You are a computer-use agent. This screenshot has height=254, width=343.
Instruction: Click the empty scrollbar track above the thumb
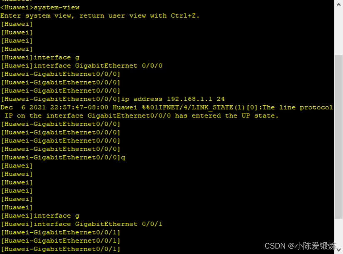(338, 32)
